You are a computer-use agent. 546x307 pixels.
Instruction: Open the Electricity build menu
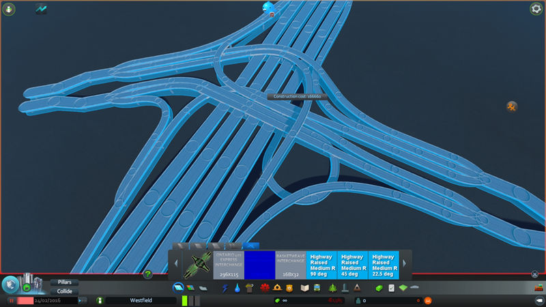[x=225, y=288]
